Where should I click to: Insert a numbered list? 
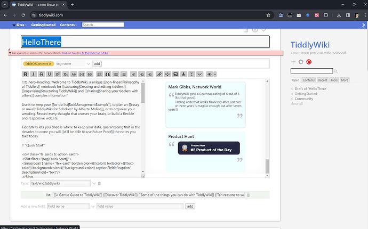(x=124, y=75)
